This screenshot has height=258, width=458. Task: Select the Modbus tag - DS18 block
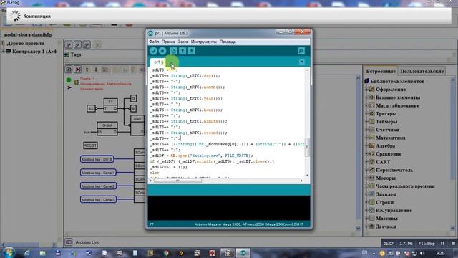coord(97,159)
